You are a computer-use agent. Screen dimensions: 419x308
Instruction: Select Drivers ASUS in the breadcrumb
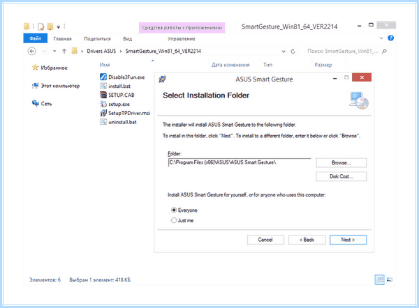coord(101,51)
